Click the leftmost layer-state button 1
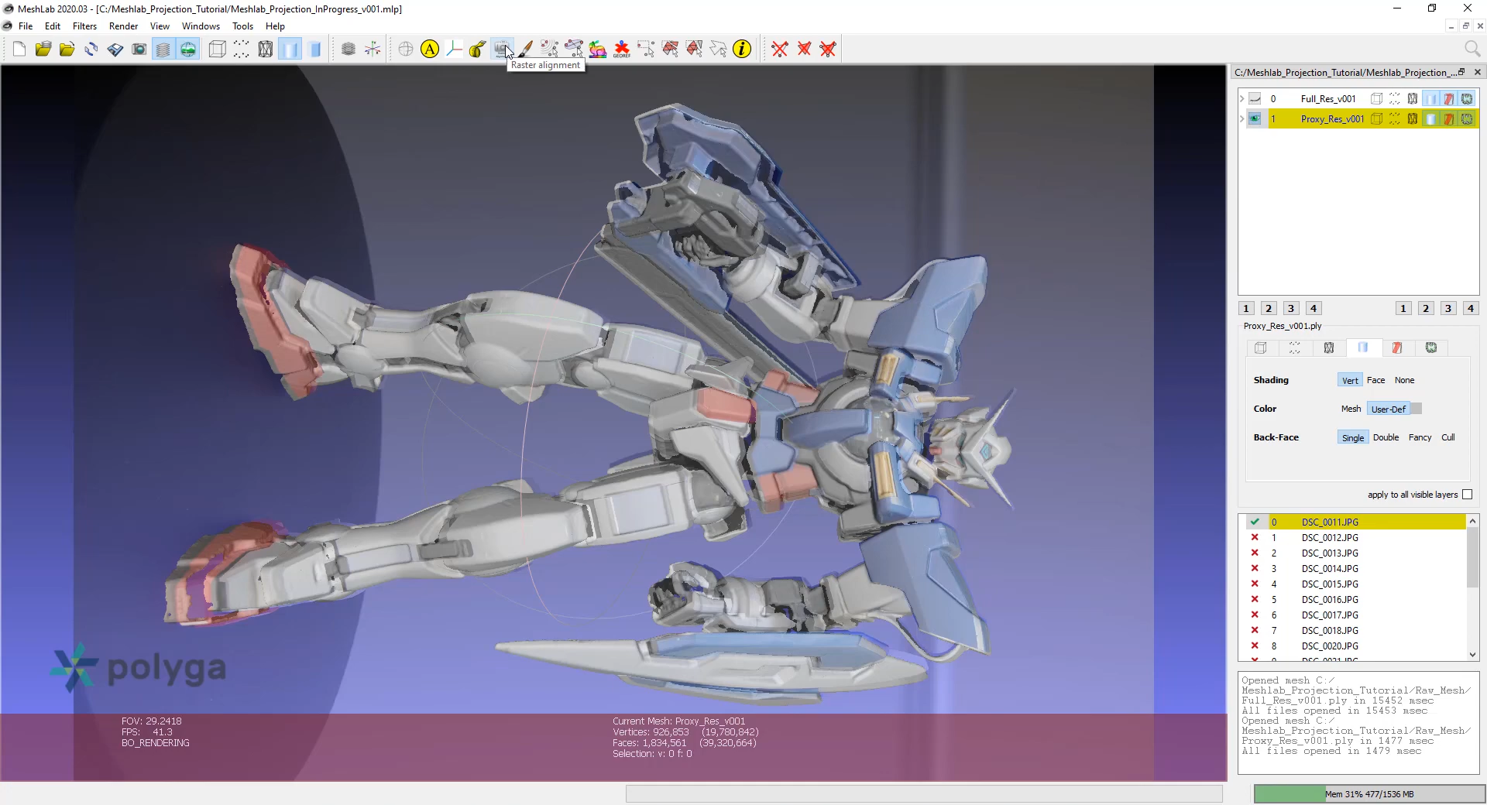1487x805 pixels. point(1246,309)
